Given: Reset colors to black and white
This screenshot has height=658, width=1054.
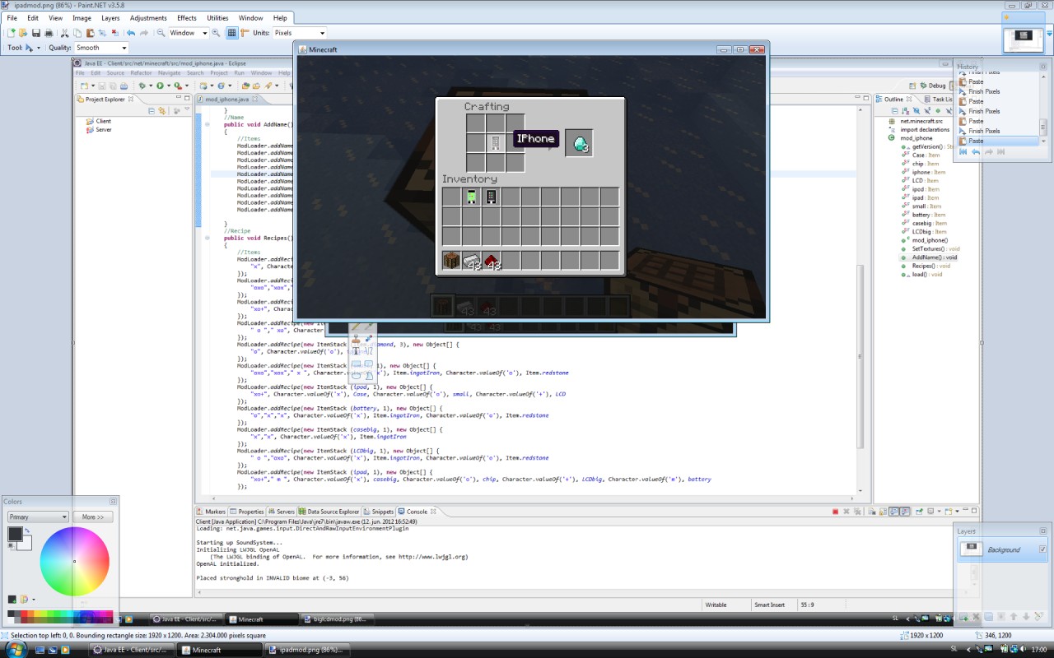Looking at the screenshot, I should (x=10, y=545).
